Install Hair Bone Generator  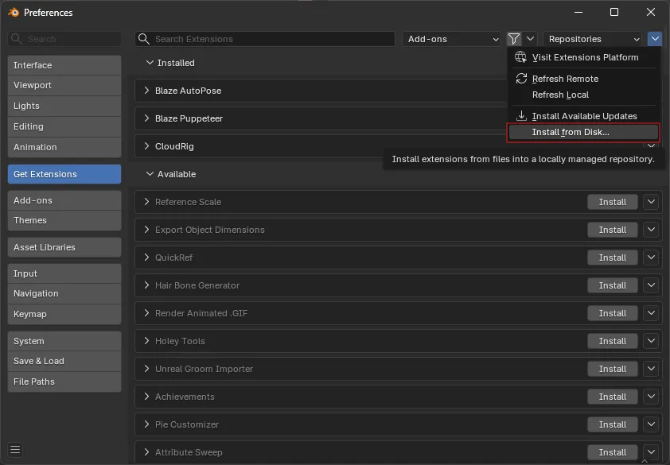(x=613, y=285)
